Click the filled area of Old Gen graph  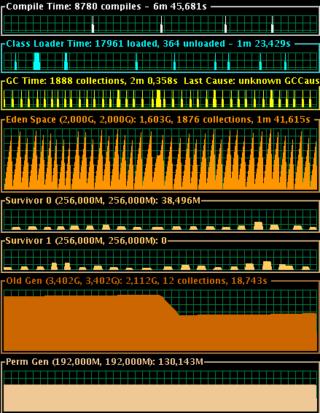click(160, 332)
